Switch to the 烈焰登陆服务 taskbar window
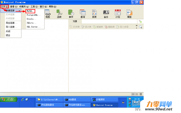Viewport: 181px width, 113px height. (50, 105)
